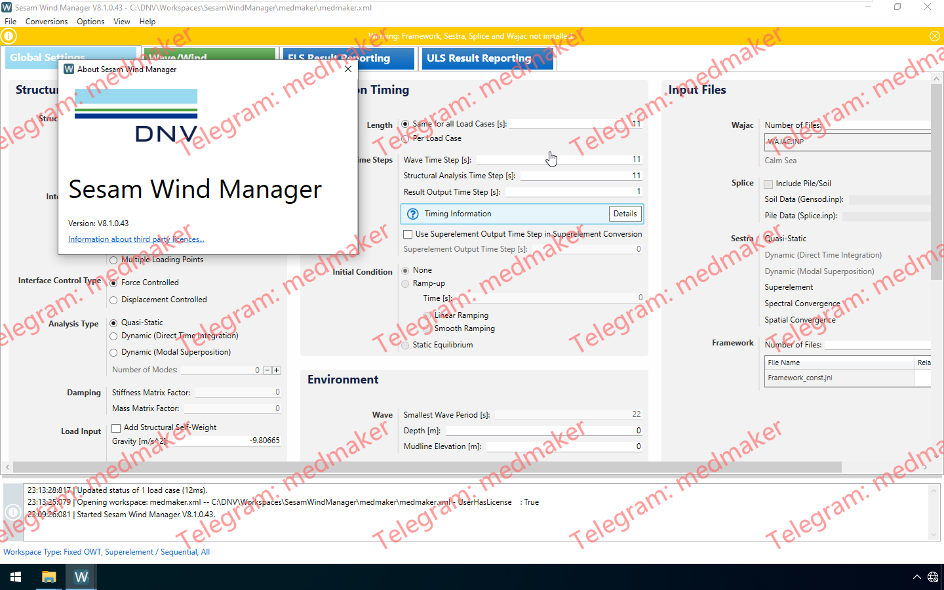This screenshot has width=944, height=590.
Task: Open the Options menu
Action: pos(90,22)
